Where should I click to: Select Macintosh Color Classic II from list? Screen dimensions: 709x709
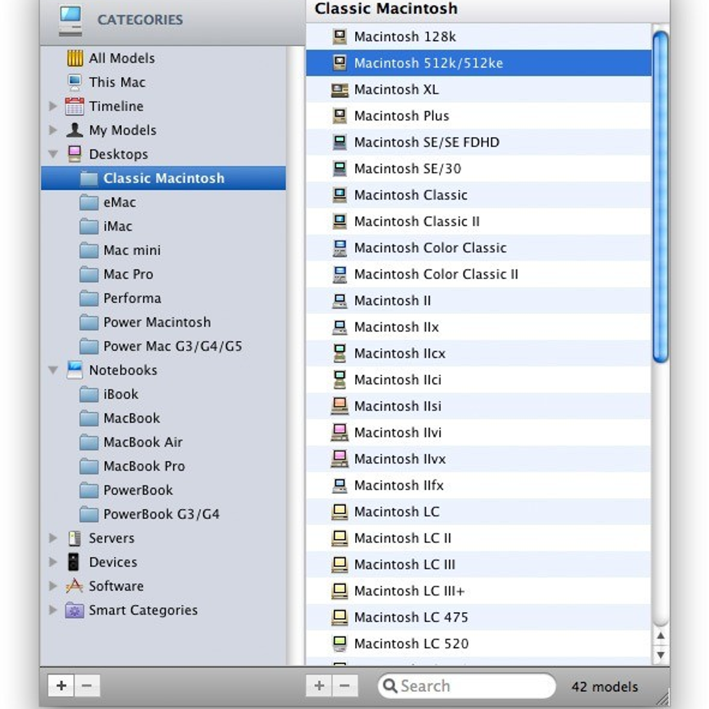[x=435, y=274]
